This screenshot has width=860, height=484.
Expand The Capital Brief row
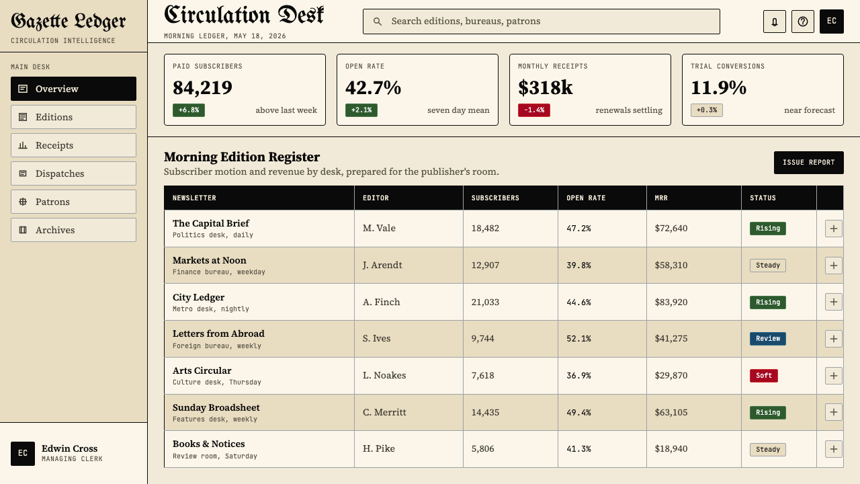834,229
